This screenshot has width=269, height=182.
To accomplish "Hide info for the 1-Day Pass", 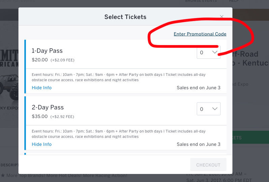I will click(42, 88).
